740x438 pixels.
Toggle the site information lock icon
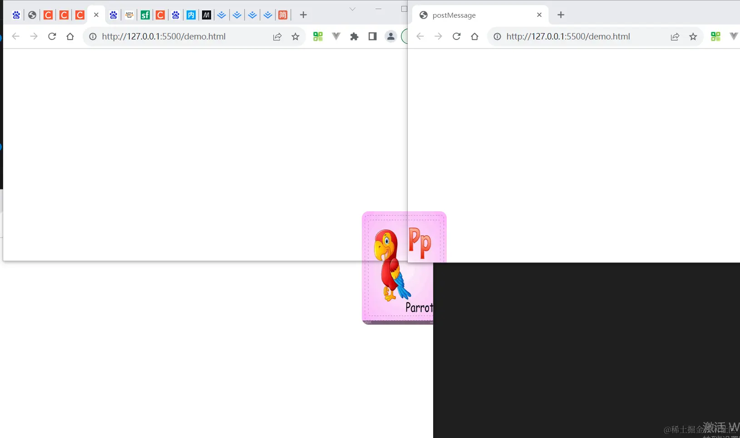93,37
